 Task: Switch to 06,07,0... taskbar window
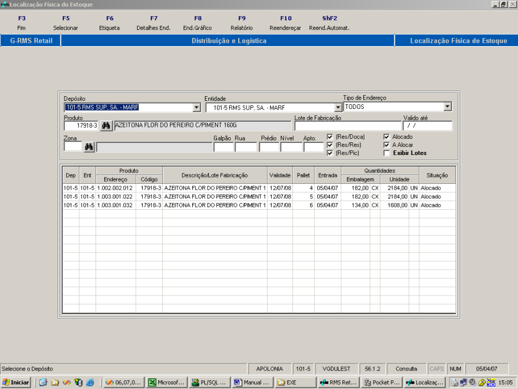[x=124, y=383]
